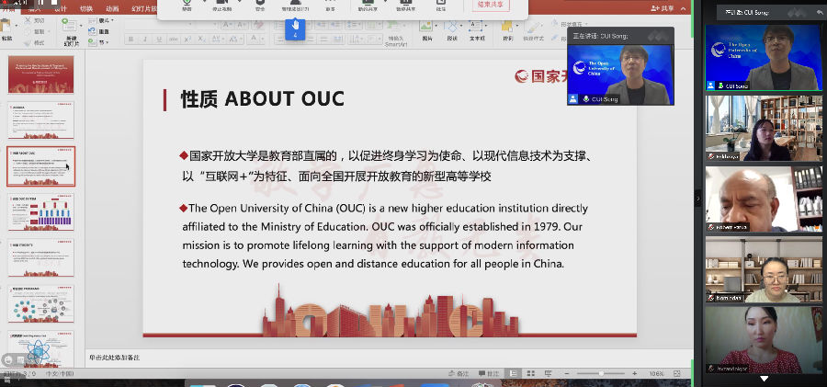Insert a picture with the 图片 icon

(426, 26)
